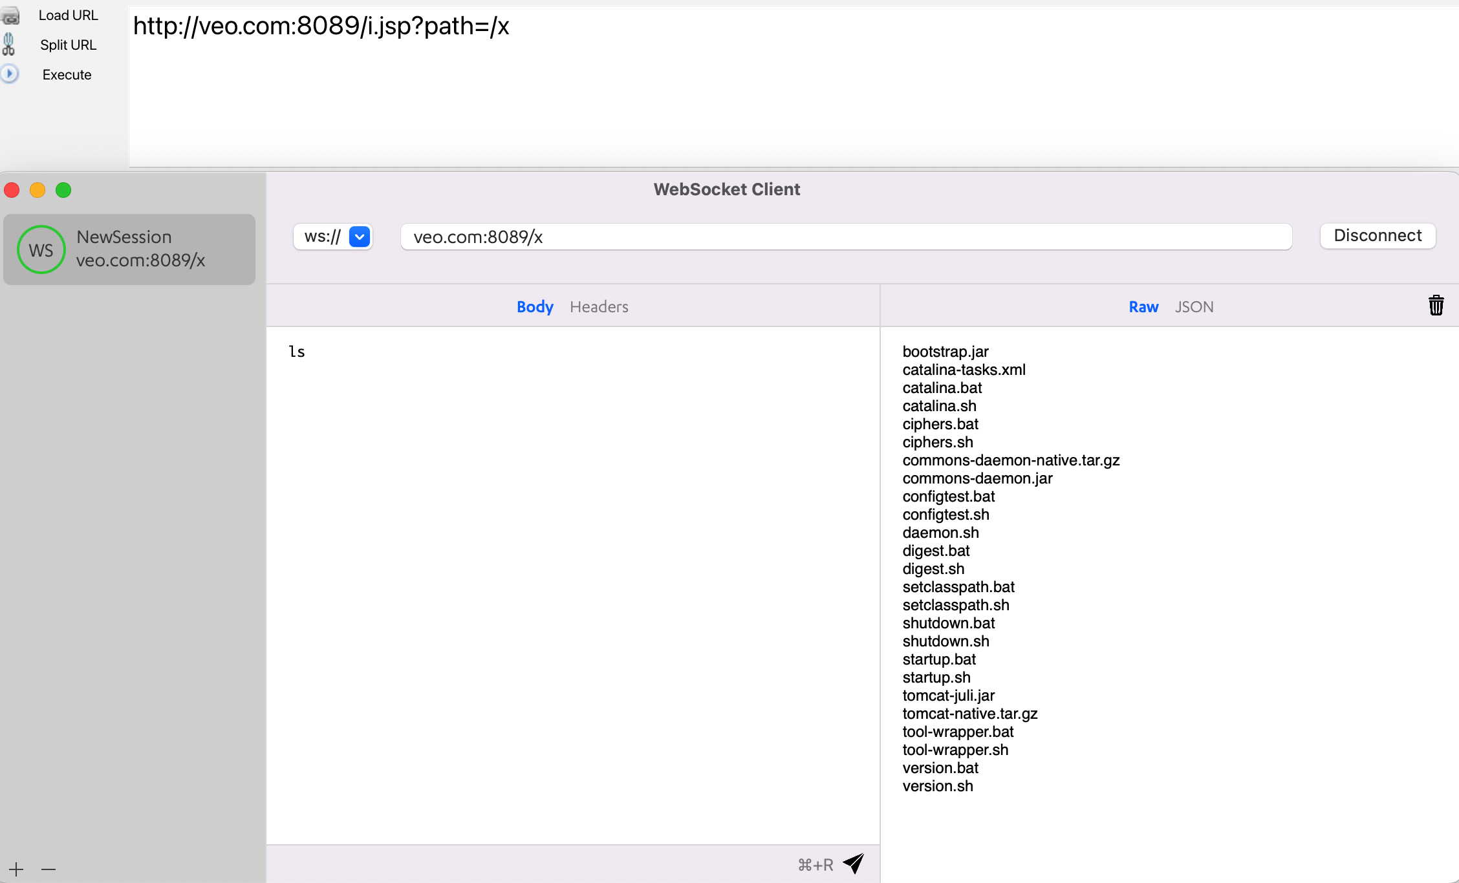Click the Load URL label
This screenshot has width=1459, height=883.
(x=68, y=15)
